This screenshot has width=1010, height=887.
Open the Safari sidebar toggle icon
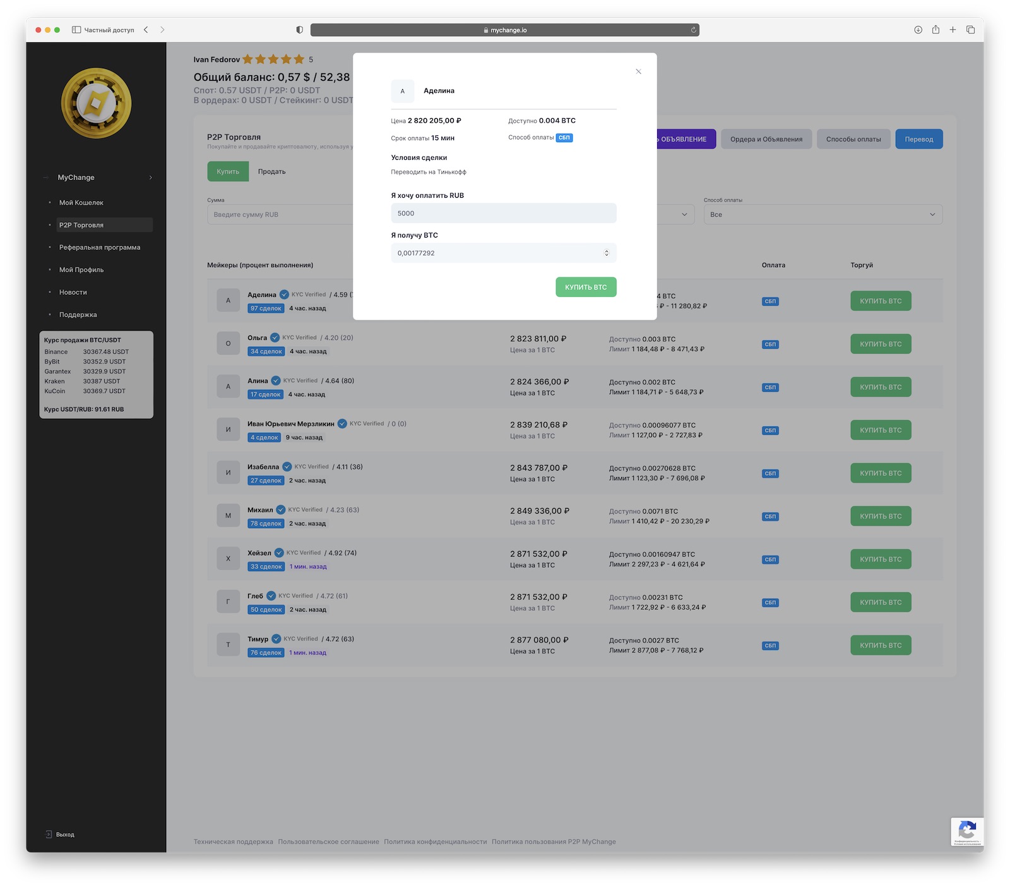tap(76, 30)
